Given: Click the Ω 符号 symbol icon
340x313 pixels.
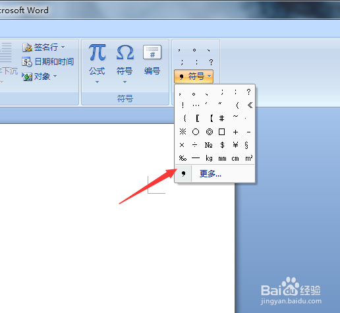Looking at the screenshot, I should pos(125,53).
